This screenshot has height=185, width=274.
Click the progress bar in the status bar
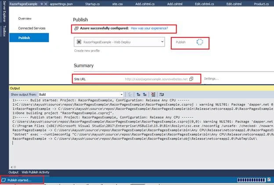tap(252, 180)
